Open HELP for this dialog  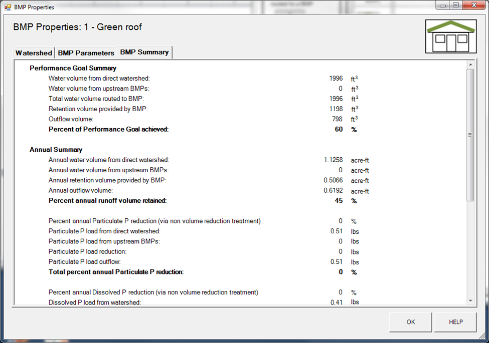tap(455, 322)
